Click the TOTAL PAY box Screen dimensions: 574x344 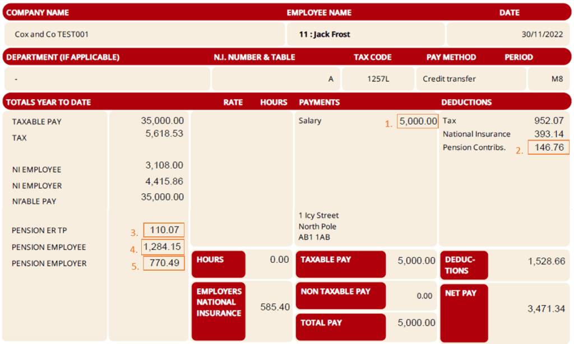[340, 327]
